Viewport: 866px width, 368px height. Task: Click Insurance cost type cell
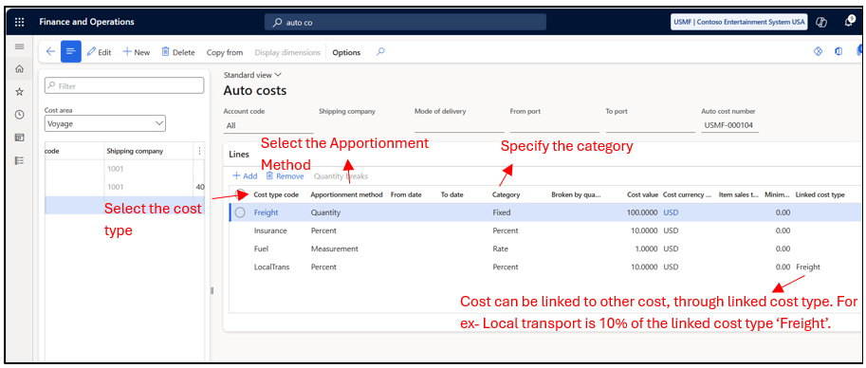coord(270,230)
